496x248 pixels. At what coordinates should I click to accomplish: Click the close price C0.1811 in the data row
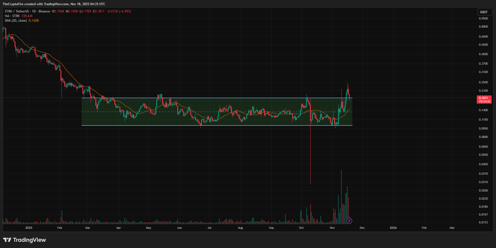coord(98,11)
